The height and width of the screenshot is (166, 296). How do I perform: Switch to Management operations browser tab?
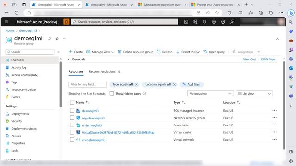[x=162, y=5]
